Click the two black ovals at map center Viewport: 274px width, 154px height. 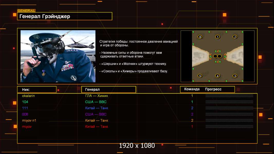217,56
